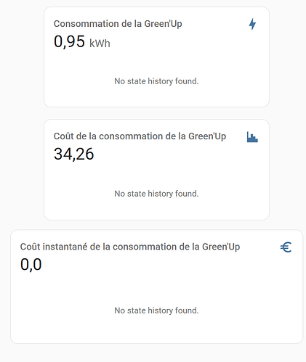Select the 'Coût de la consommation de la Green'Up' title

[x=140, y=136]
